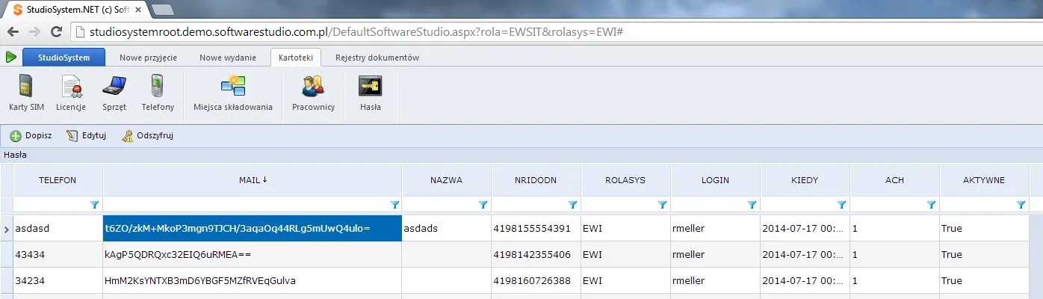Image resolution: width=1043 pixels, height=299 pixels.
Task: Open the Pracownicy employees icon
Action: tap(313, 93)
